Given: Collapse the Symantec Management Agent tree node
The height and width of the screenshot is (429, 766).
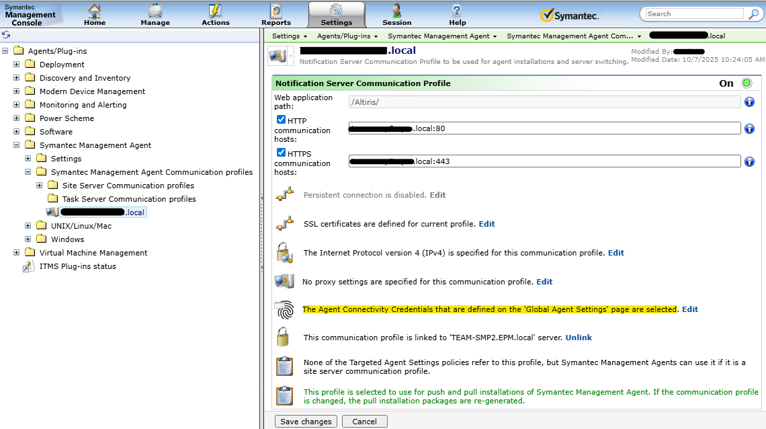Looking at the screenshot, I should [17, 145].
